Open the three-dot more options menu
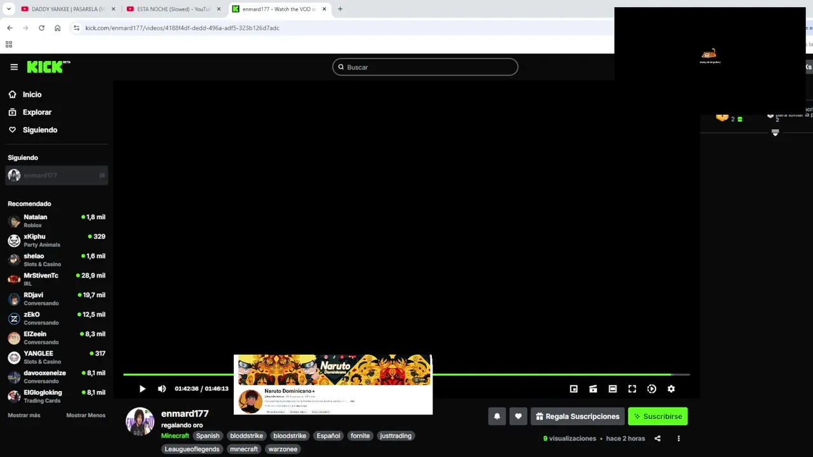Viewport: 813px width, 457px height. click(678, 439)
